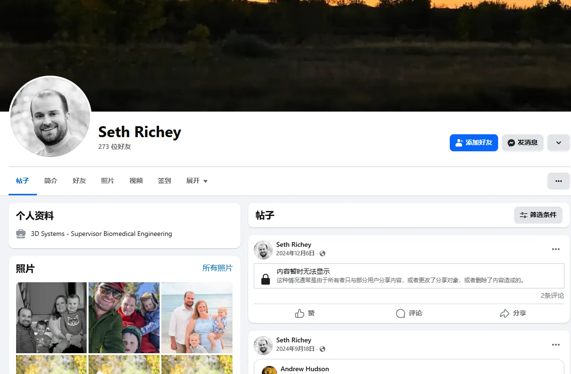Like the post with the 赞 button
This screenshot has width=571, height=374.
(305, 313)
